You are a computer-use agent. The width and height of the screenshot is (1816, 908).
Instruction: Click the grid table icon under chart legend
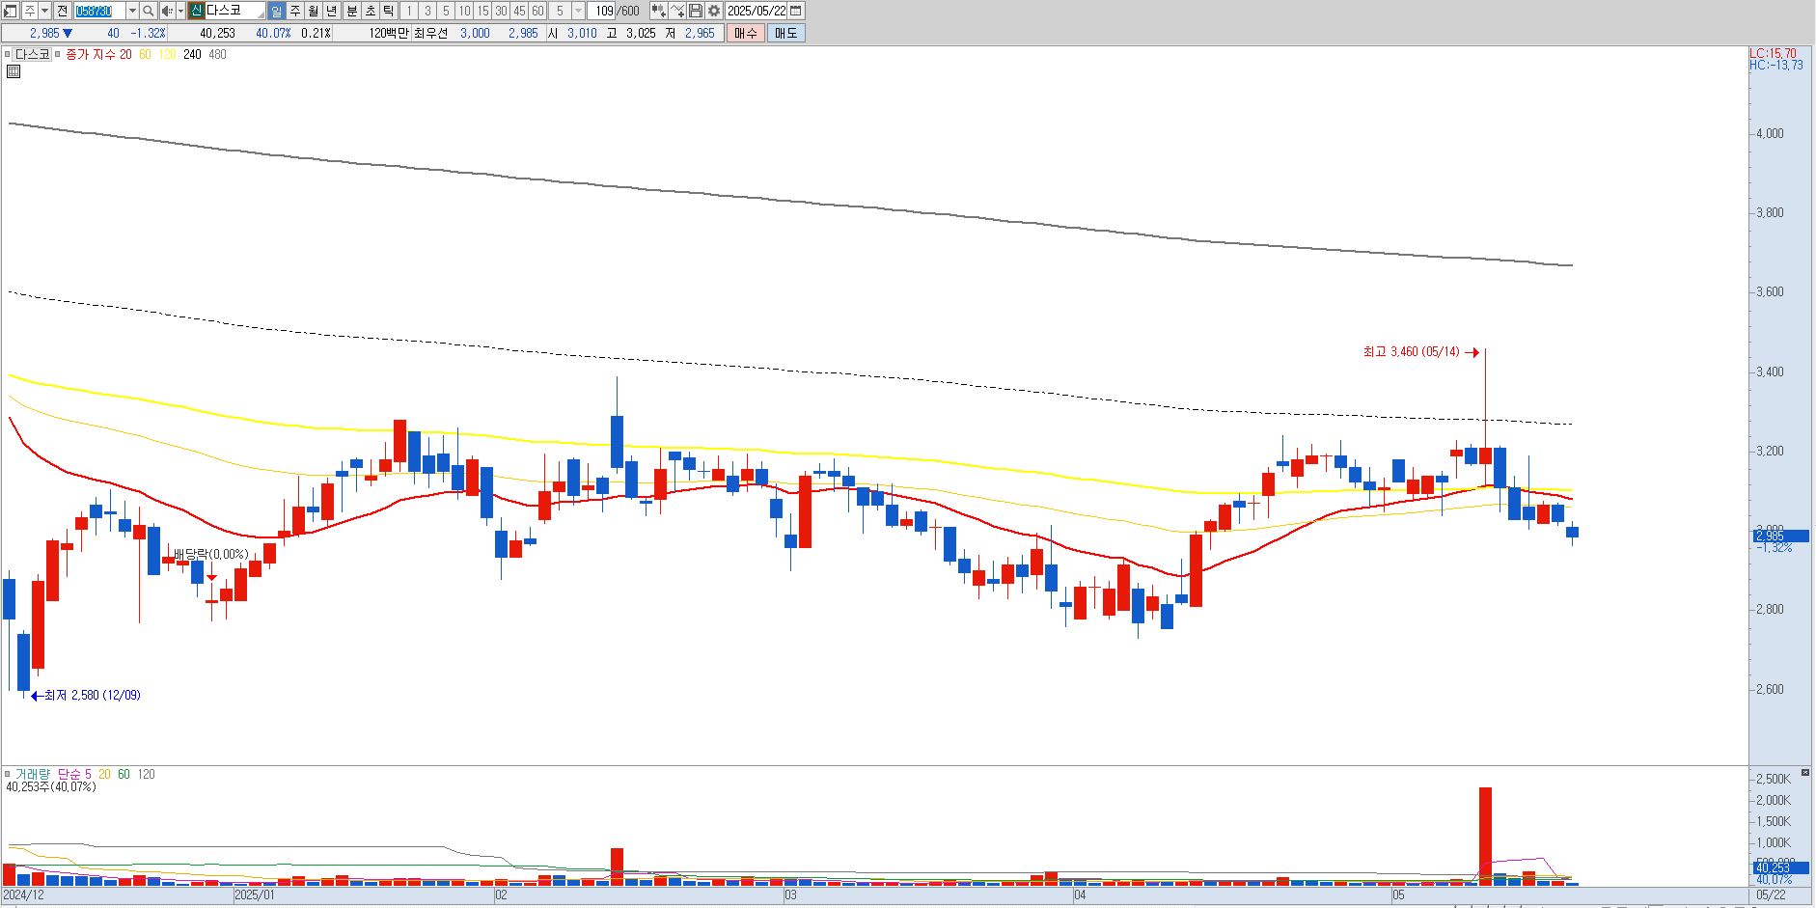click(14, 70)
